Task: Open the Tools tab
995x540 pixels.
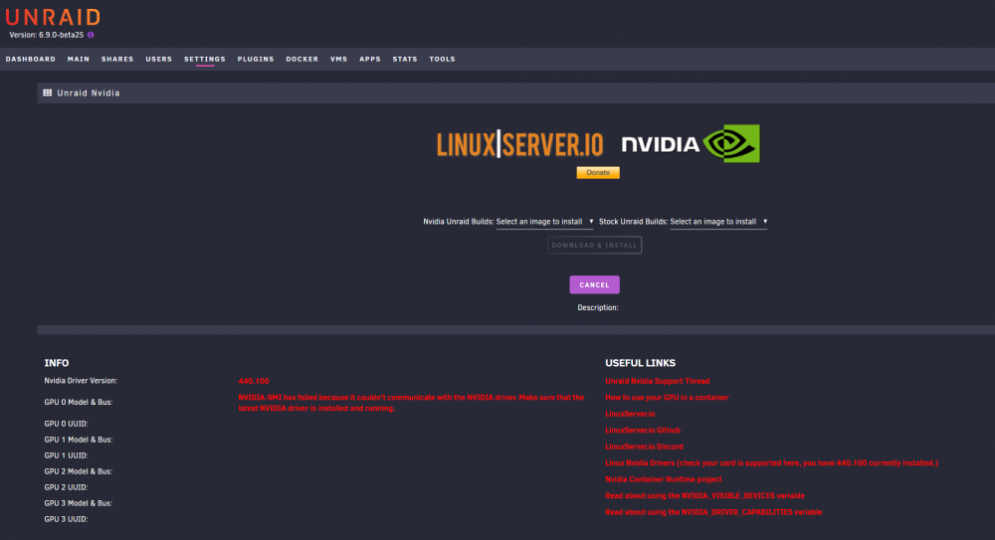Action: pos(443,59)
